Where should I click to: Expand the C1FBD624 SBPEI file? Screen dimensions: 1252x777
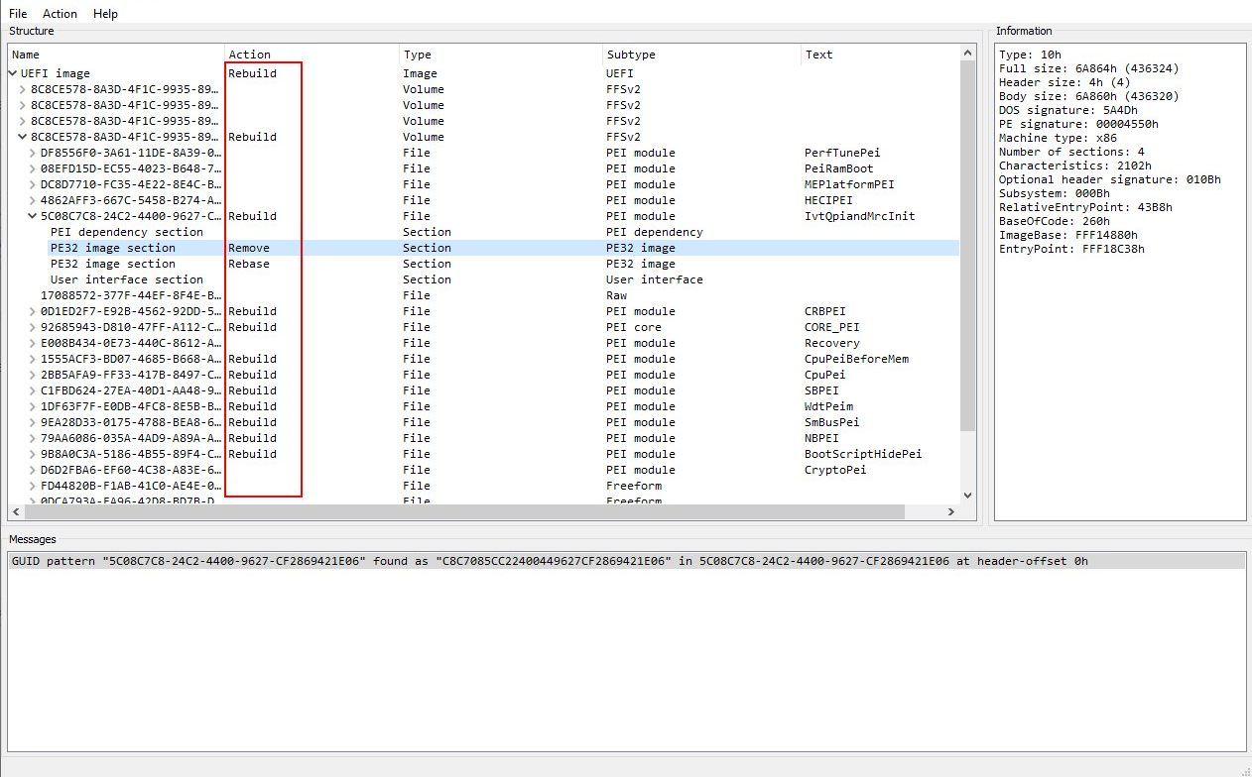[34, 390]
